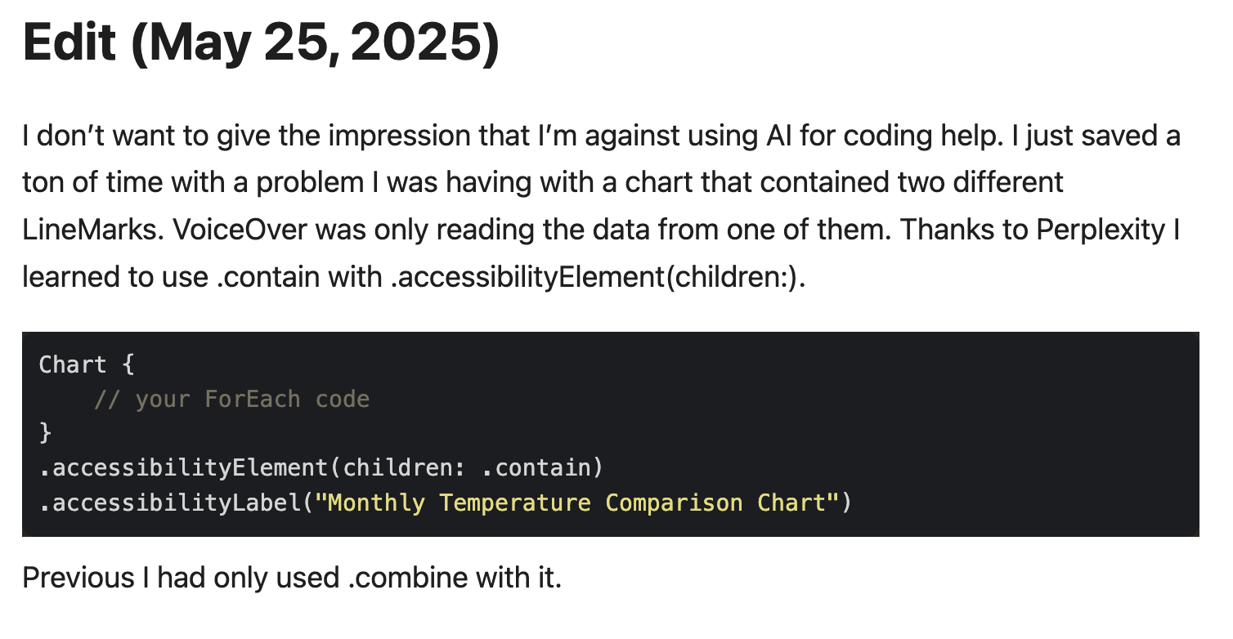Click the "Monthly Temperature Comparison Chart" string

576,502
